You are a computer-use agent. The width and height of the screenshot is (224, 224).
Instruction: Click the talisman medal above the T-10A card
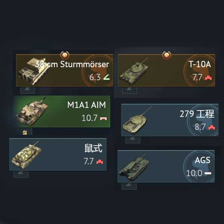[x=167, y=55]
